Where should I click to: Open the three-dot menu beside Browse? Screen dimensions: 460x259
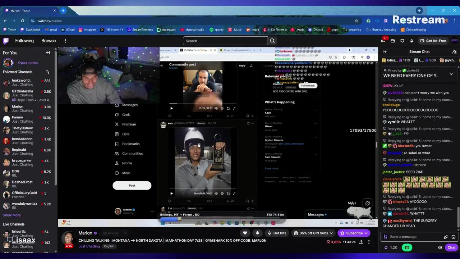pyautogui.click(x=65, y=41)
